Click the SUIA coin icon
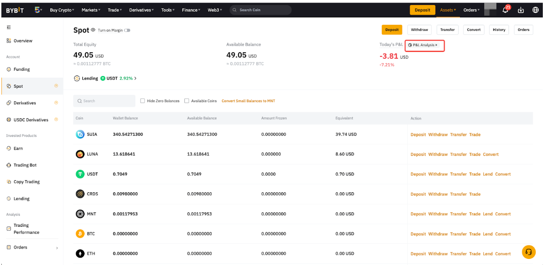Viewport: 545px width, 265px height. [x=80, y=135]
